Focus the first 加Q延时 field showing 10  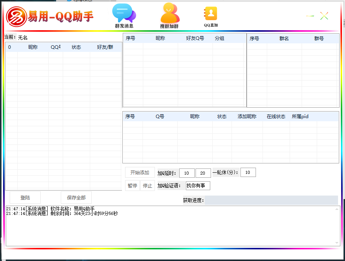tap(187, 173)
